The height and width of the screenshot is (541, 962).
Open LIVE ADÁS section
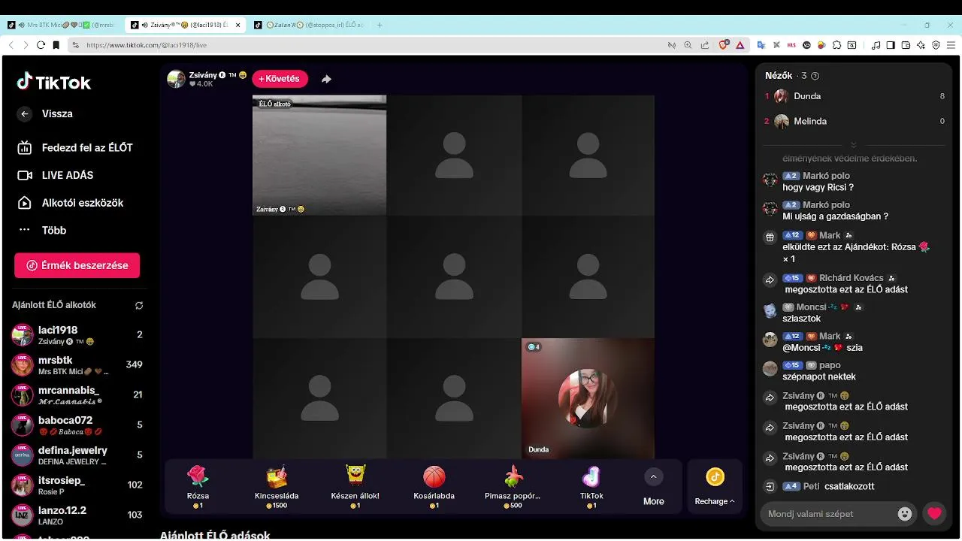tap(56, 175)
